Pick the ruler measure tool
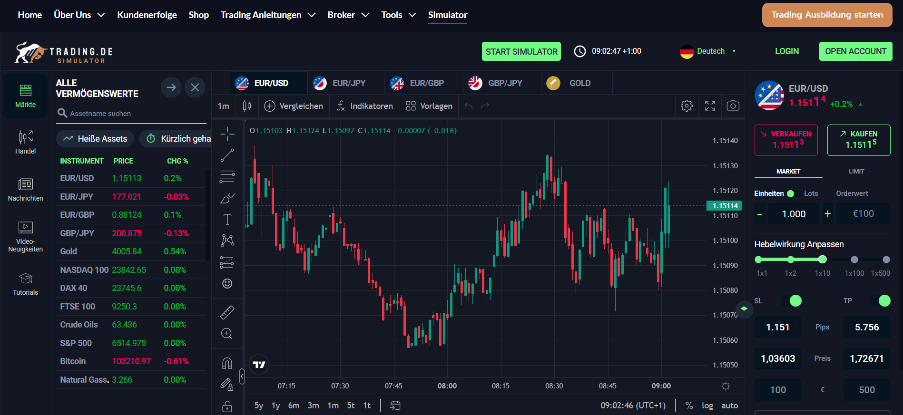This screenshot has width=903, height=415. [227, 312]
